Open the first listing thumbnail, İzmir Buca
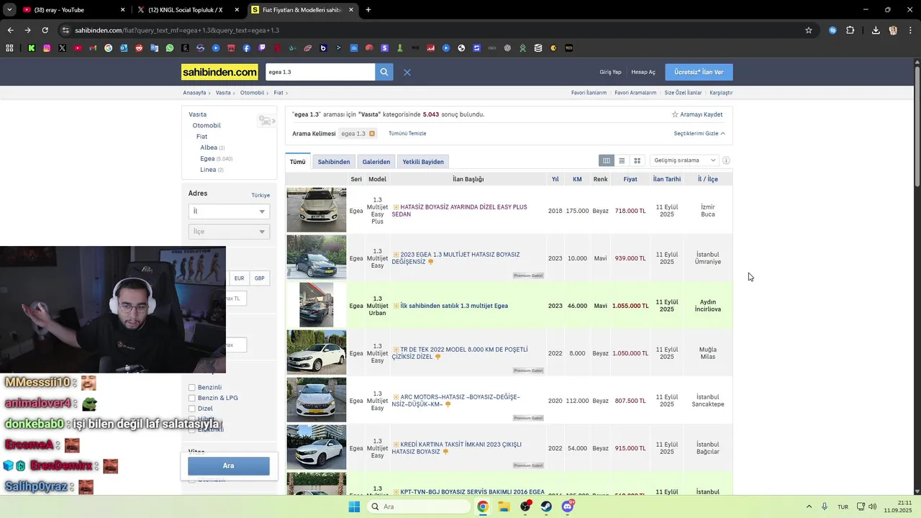The height and width of the screenshot is (518, 921). click(x=317, y=210)
